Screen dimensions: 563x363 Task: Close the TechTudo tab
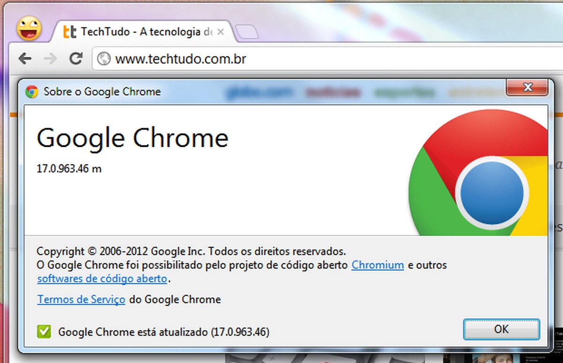pyautogui.click(x=221, y=32)
